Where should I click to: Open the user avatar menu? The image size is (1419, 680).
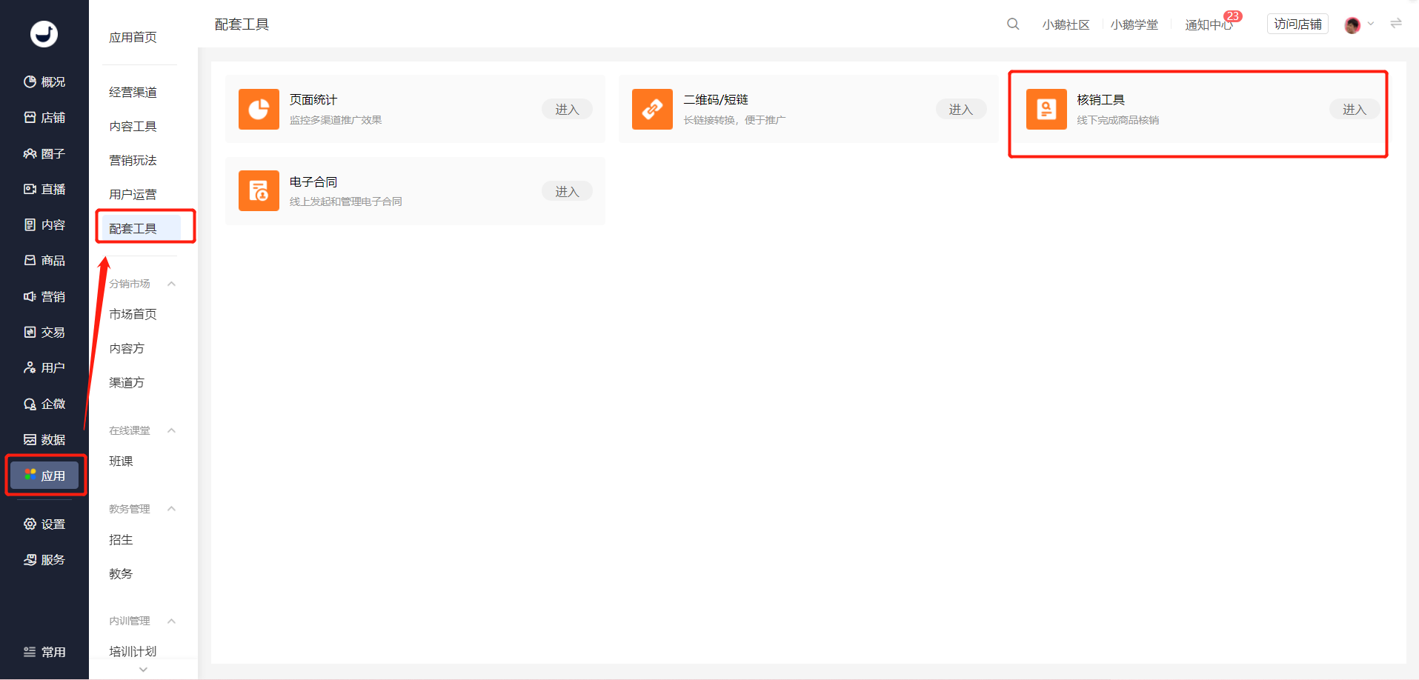tap(1352, 25)
